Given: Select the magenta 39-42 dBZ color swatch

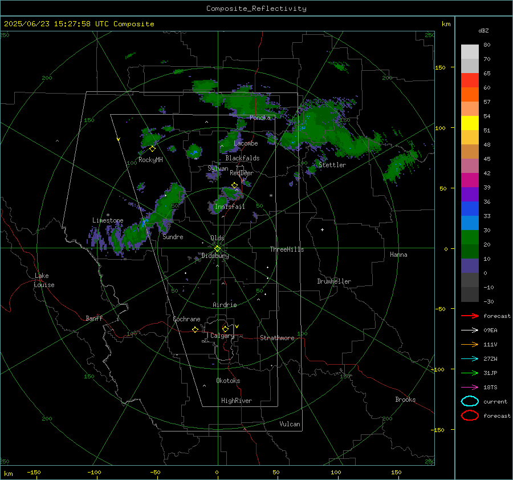Looking at the screenshot, I should [x=470, y=180].
